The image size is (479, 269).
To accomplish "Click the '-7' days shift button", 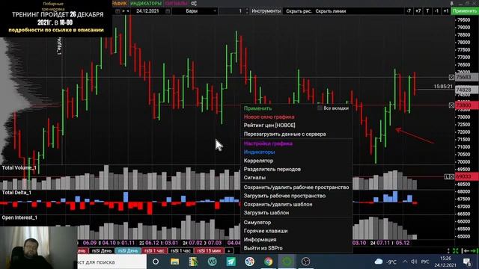I will 409,11.
